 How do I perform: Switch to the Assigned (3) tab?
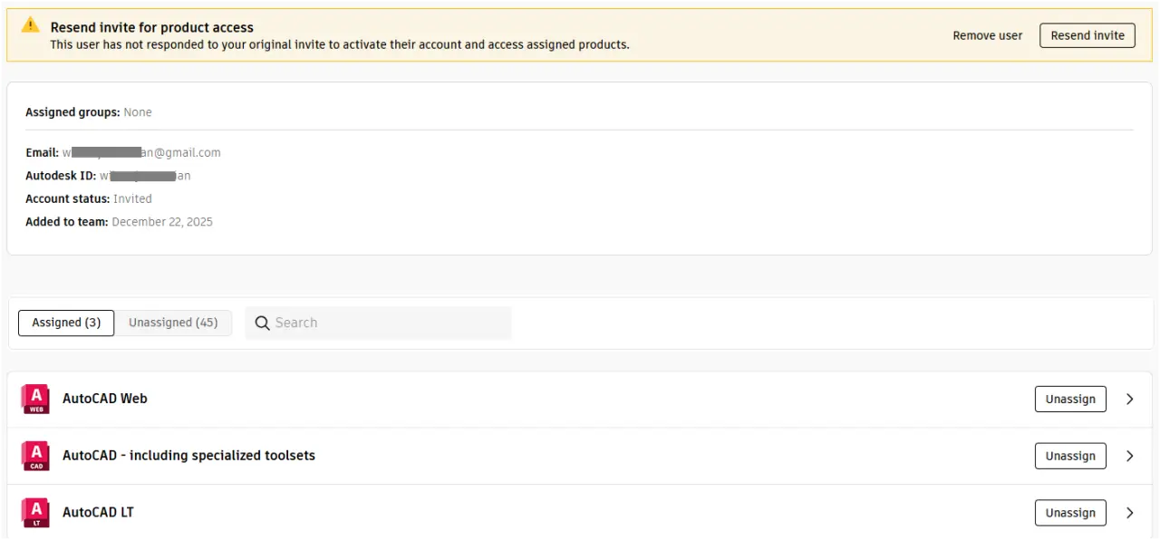(66, 323)
